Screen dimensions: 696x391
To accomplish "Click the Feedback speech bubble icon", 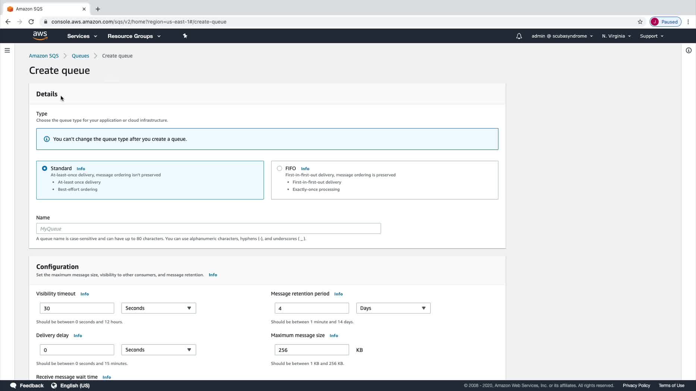I will click(x=13, y=385).
